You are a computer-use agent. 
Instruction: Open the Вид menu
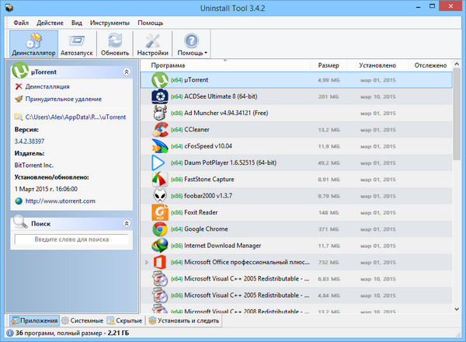pyautogui.click(x=76, y=23)
